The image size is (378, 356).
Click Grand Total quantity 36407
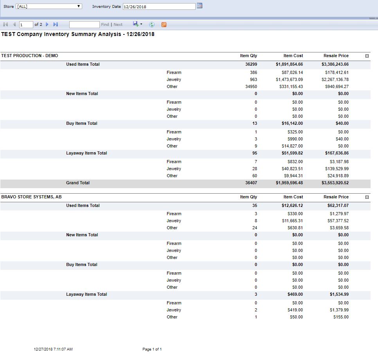tap(251, 183)
